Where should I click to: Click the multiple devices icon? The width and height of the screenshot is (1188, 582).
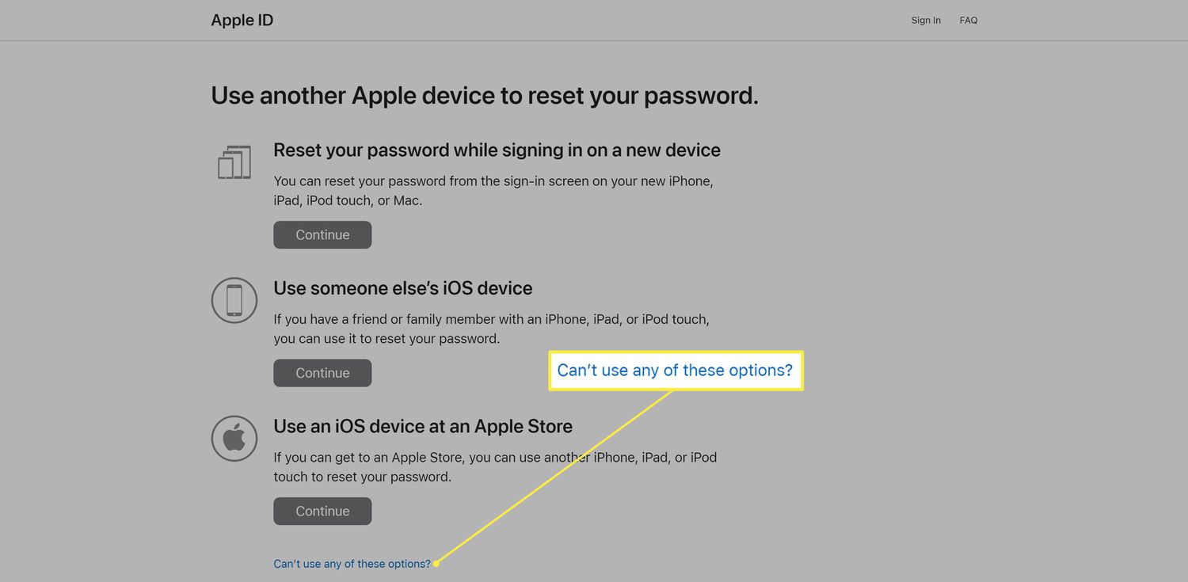coord(234,162)
